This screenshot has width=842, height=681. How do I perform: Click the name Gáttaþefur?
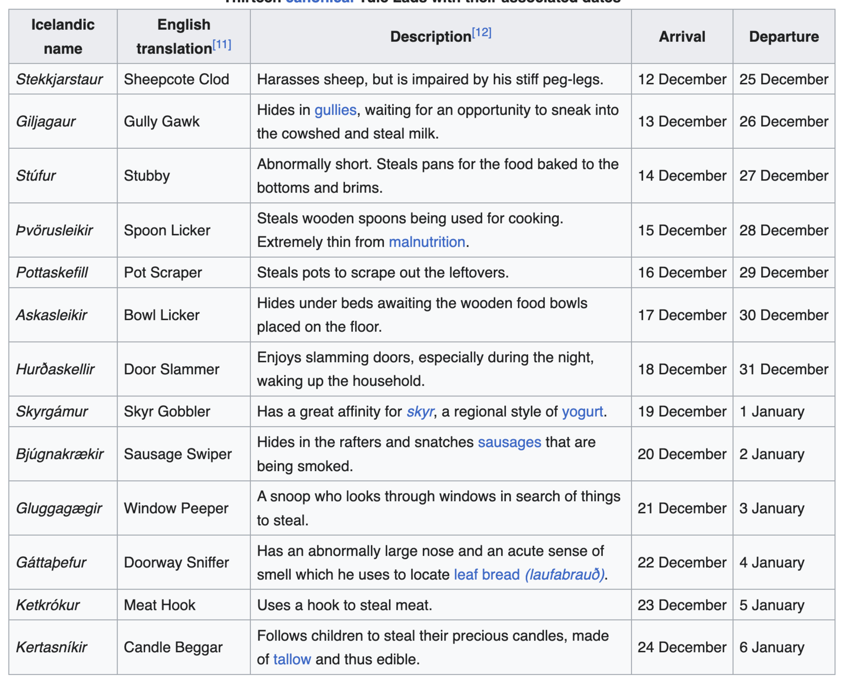(50, 562)
